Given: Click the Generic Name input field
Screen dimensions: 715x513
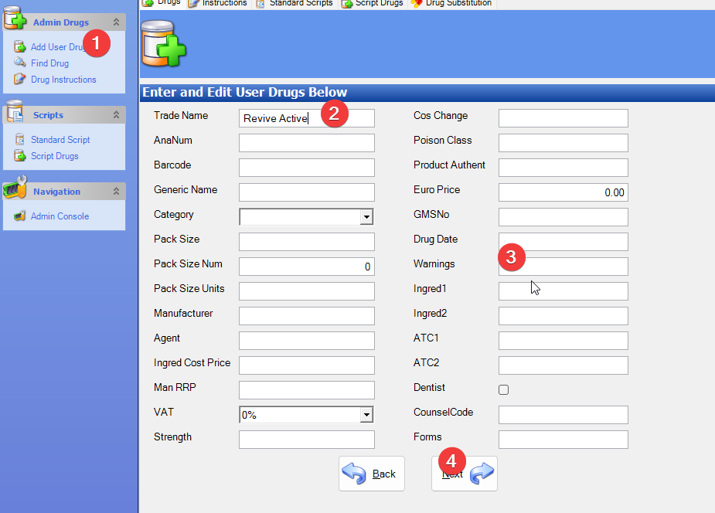Looking at the screenshot, I should pos(306,192).
